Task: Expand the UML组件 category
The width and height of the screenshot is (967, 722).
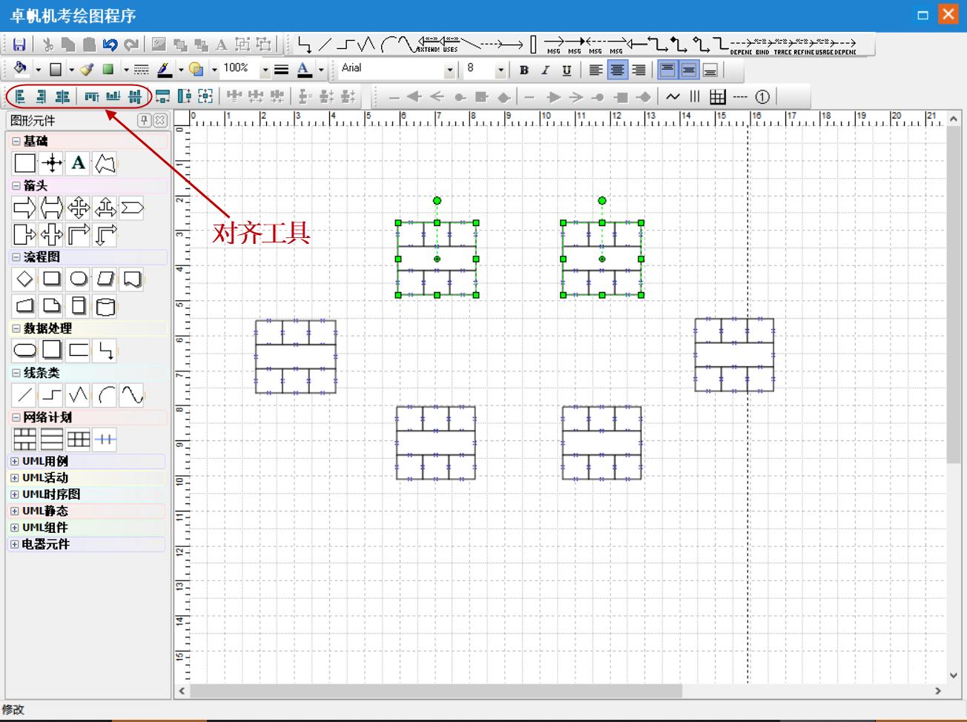Action: point(14,528)
